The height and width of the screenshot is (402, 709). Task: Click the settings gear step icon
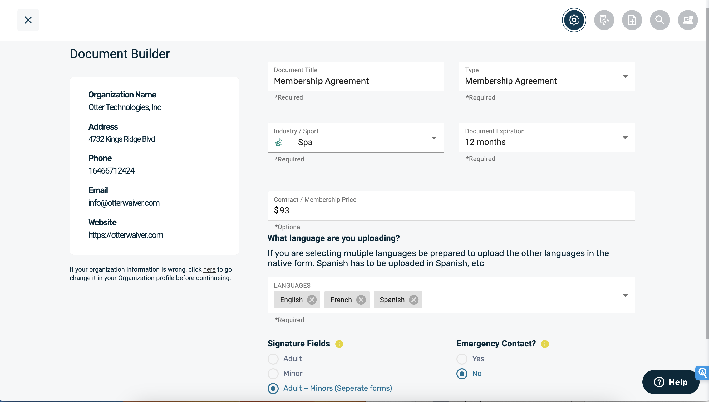click(574, 20)
